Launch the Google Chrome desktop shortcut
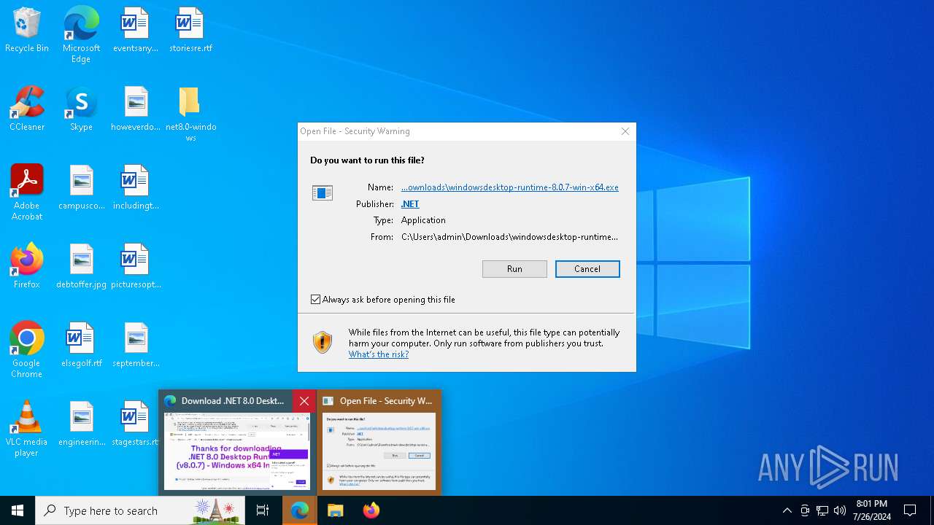This screenshot has width=934, height=525. click(x=27, y=350)
